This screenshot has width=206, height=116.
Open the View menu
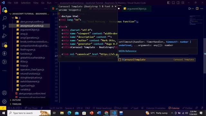click(36, 3)
